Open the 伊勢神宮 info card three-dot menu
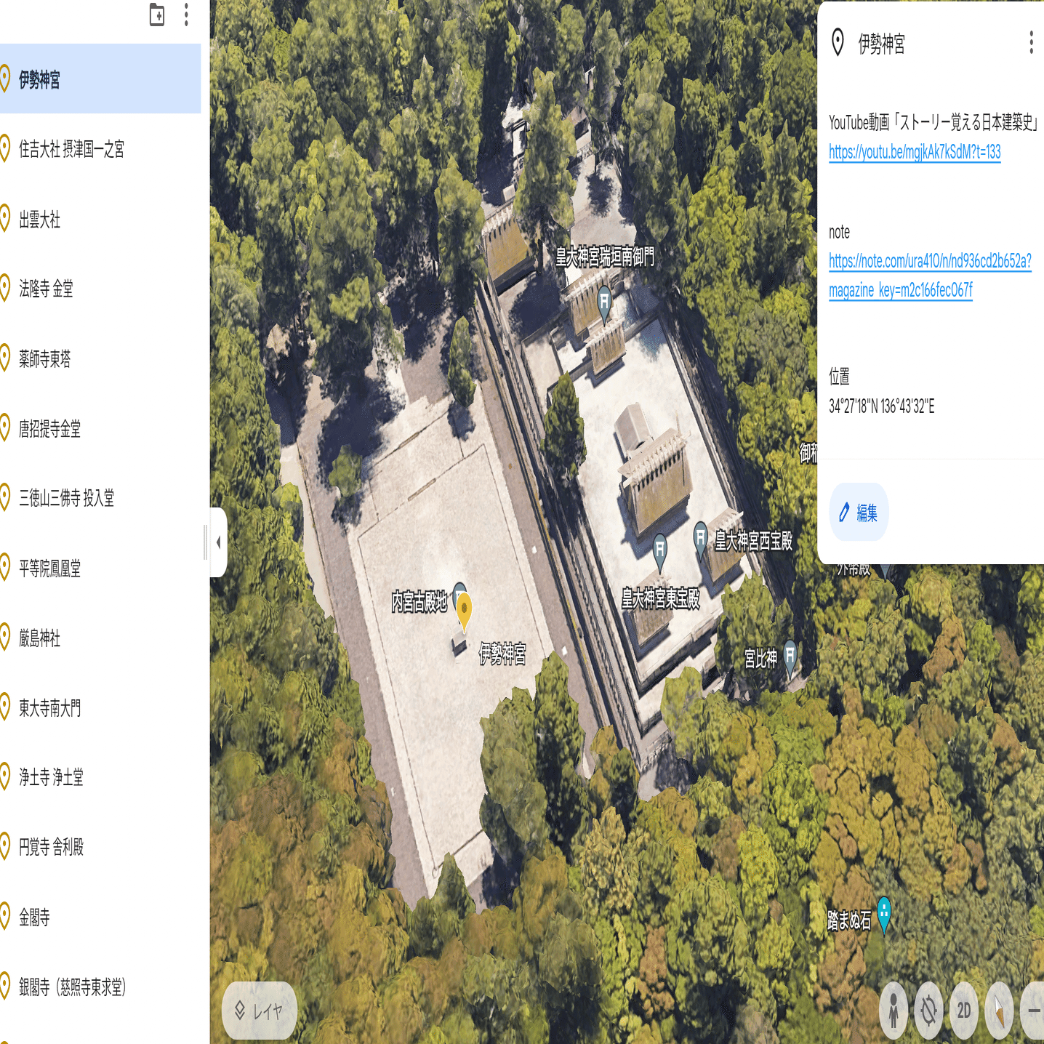Viewport: 1044px width, 1044px height. (x=1031, y=43)
